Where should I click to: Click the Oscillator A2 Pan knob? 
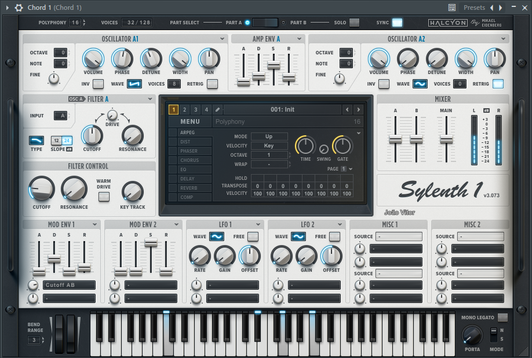[x=495, y=58]
